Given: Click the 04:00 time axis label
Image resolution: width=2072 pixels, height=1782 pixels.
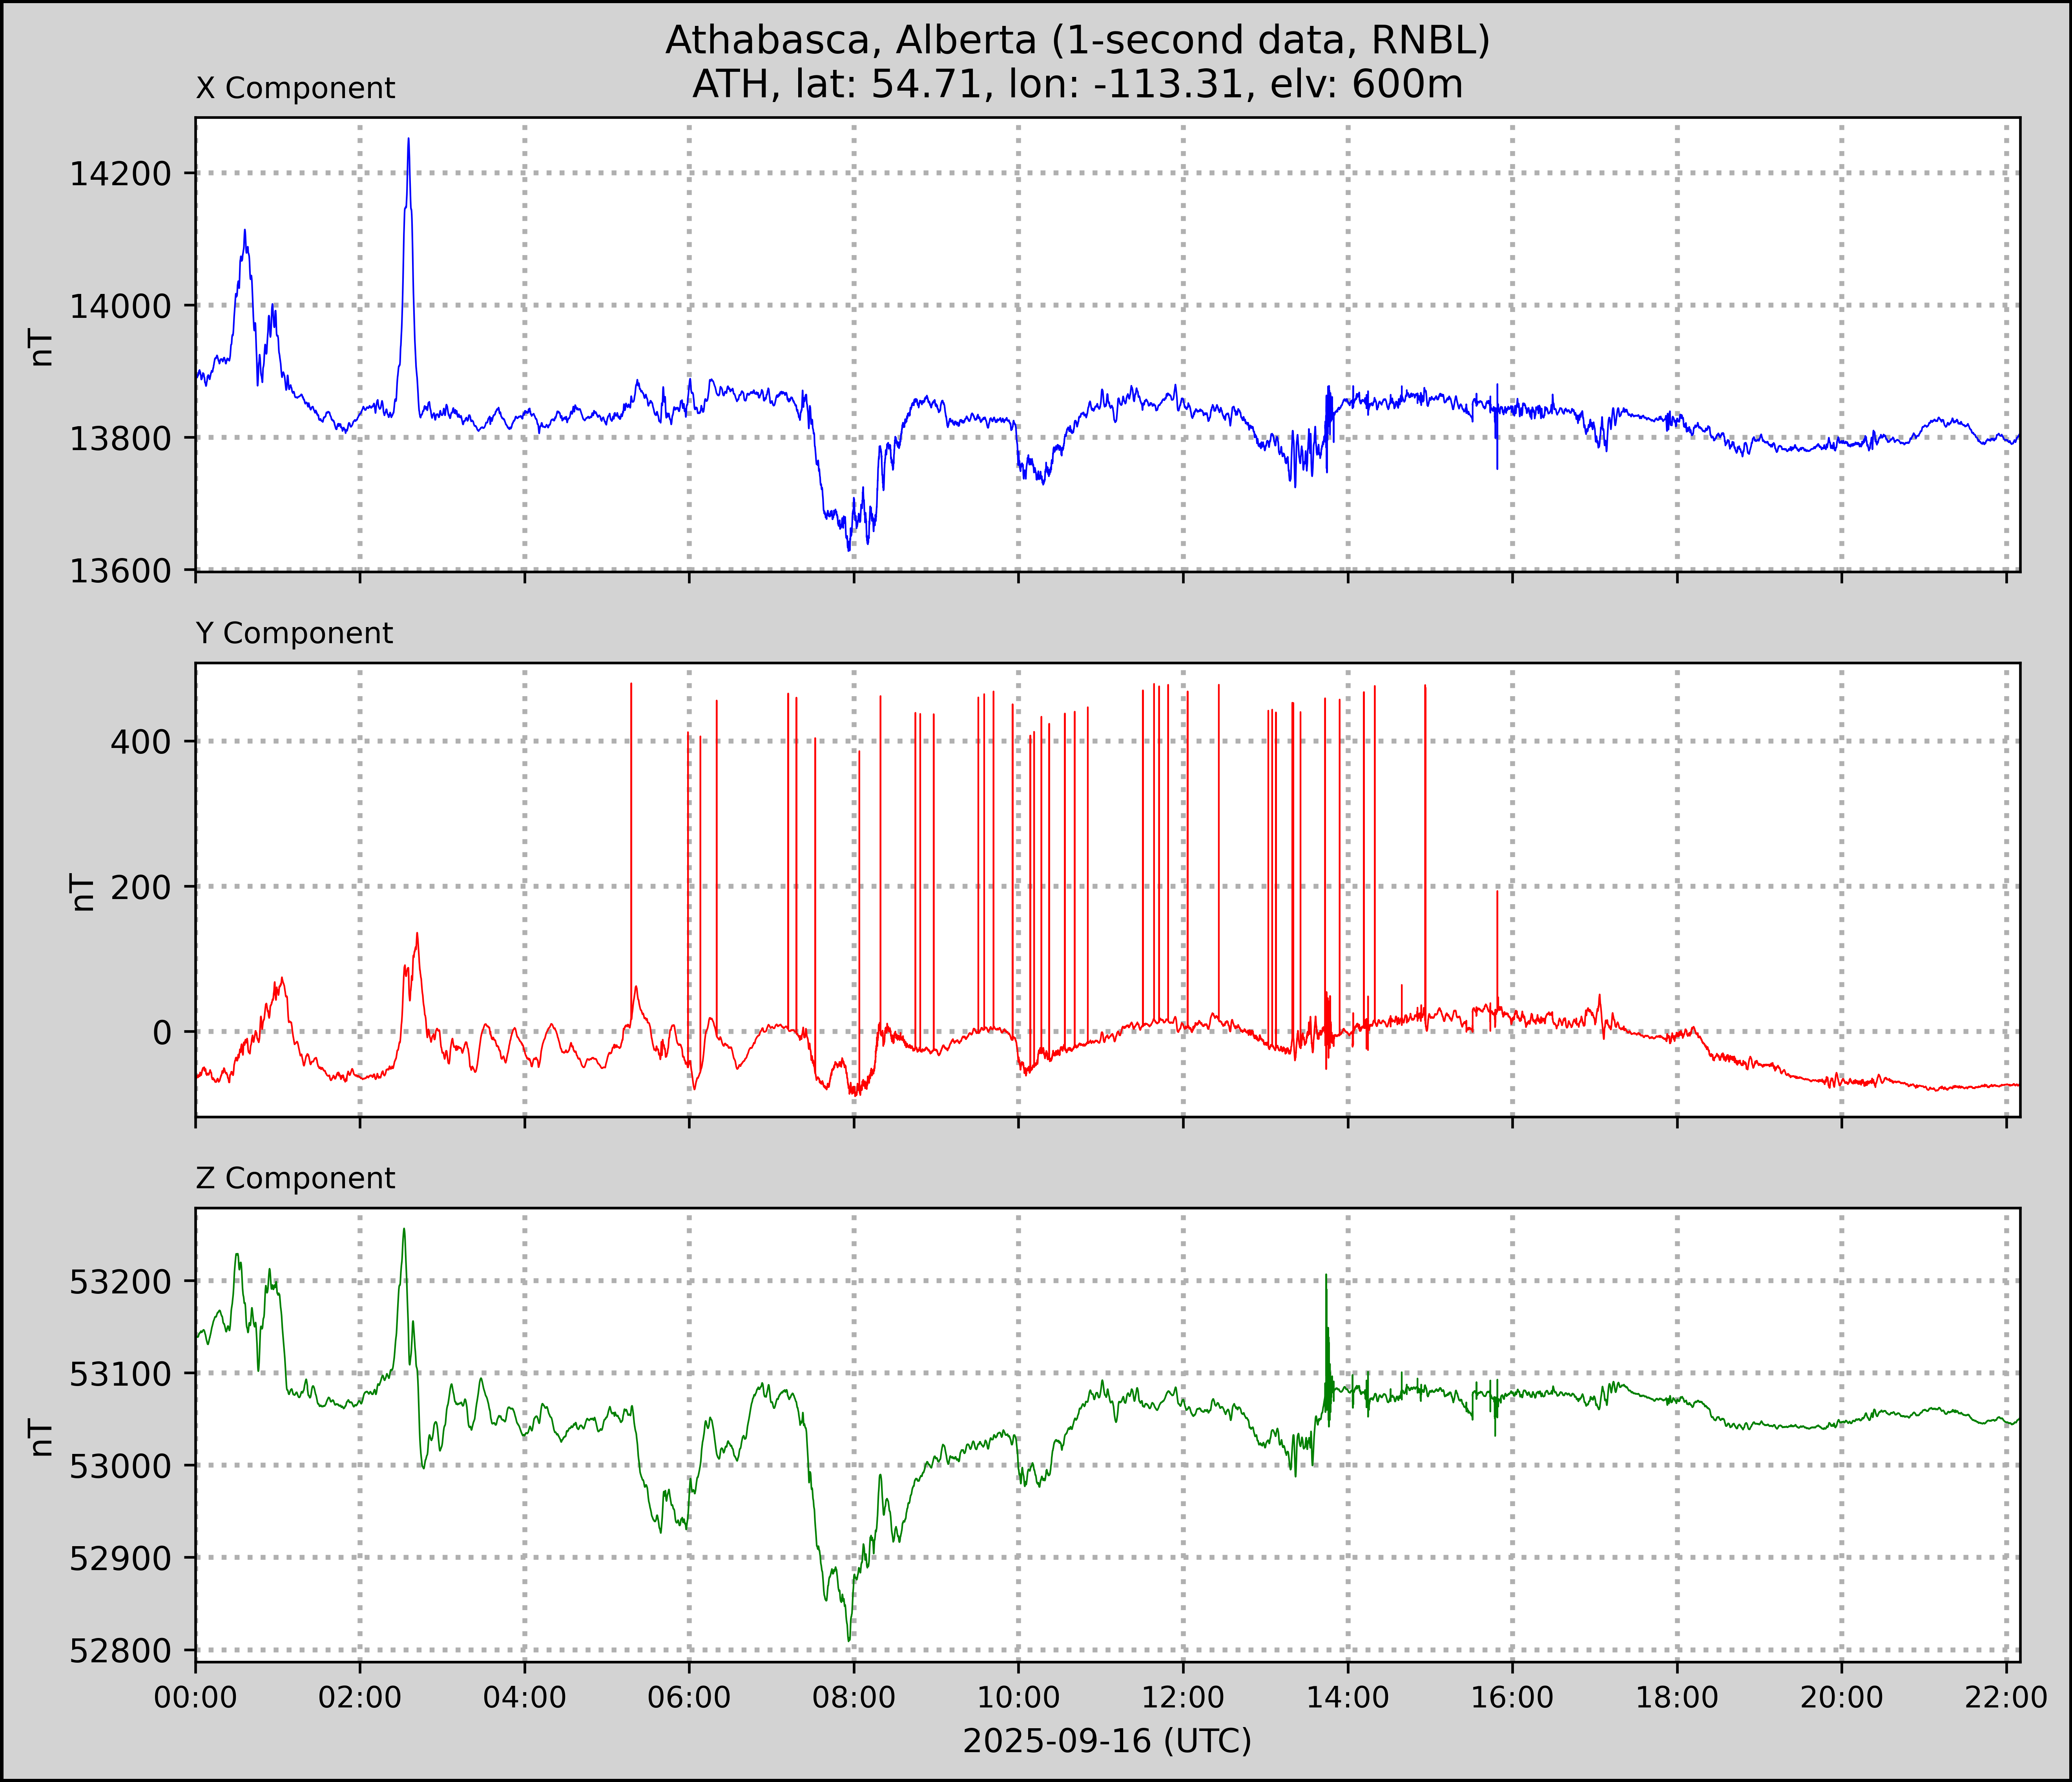Looking at the screenshot, I should [x=525, y=1697].
